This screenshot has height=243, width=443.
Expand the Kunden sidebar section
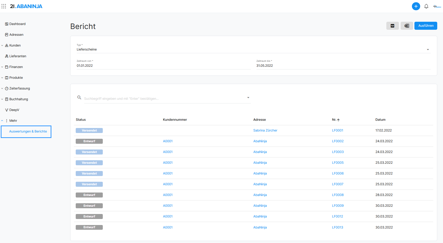(2, 45)
